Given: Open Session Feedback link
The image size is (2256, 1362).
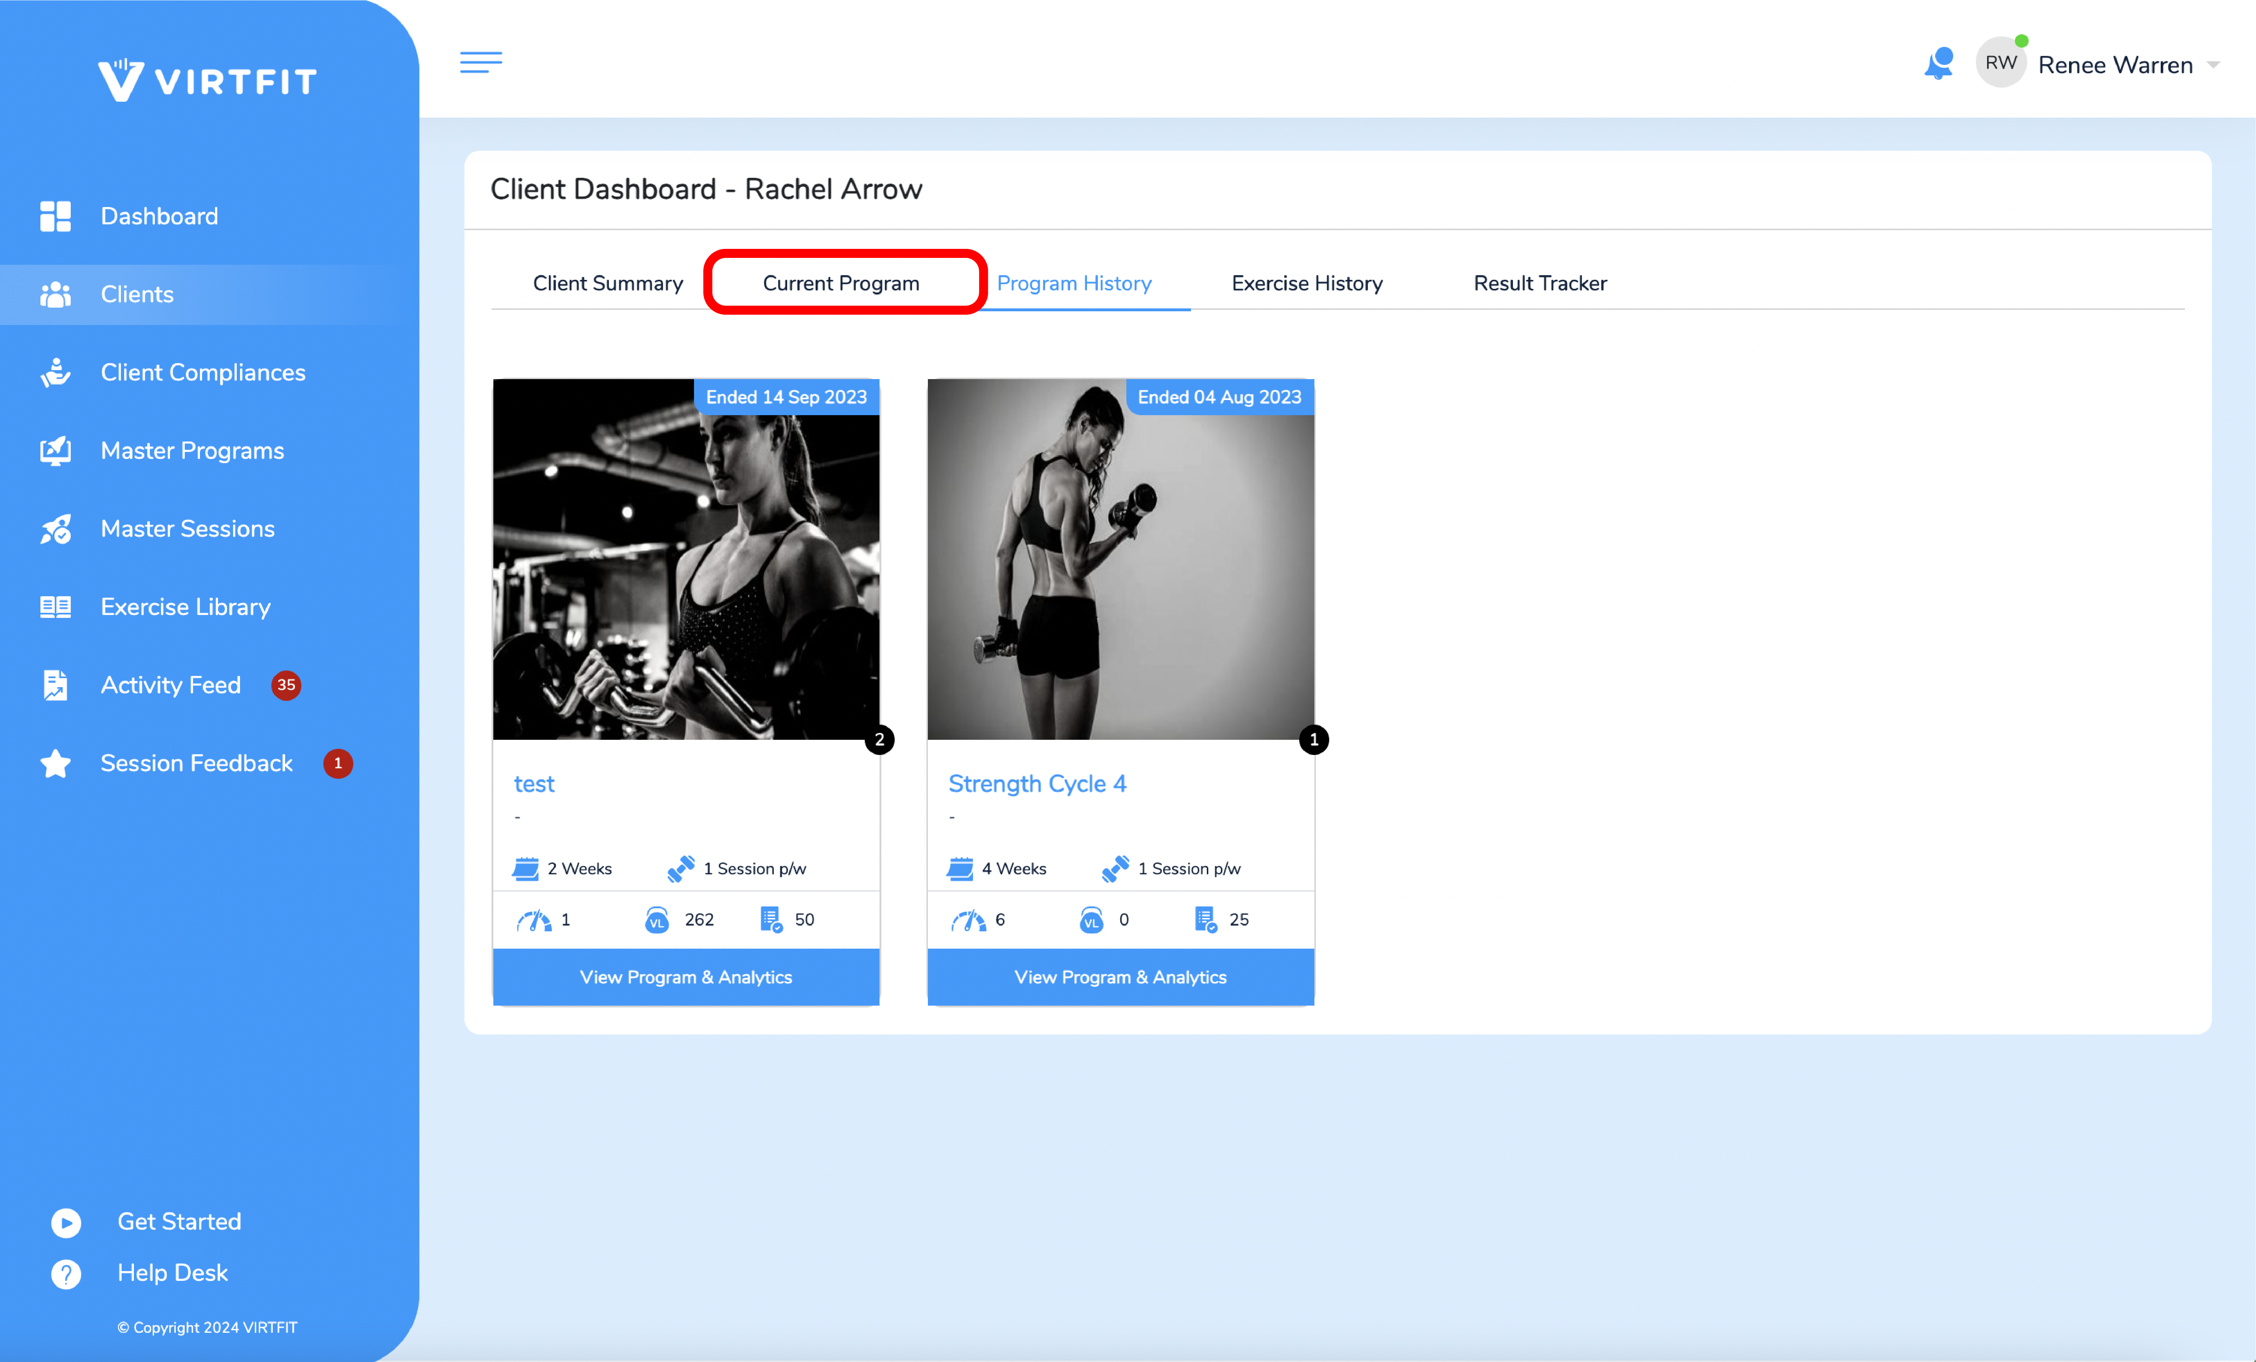Looking at the screenshot, I should 197,763.
